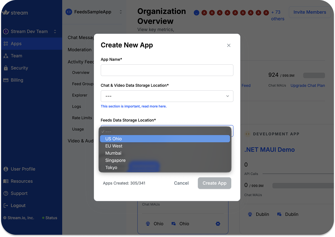Click the Apps grid icon
Image resolution: width=335 pixels, height=237 pixels.
pyautogui.click(x=6, y=44)
